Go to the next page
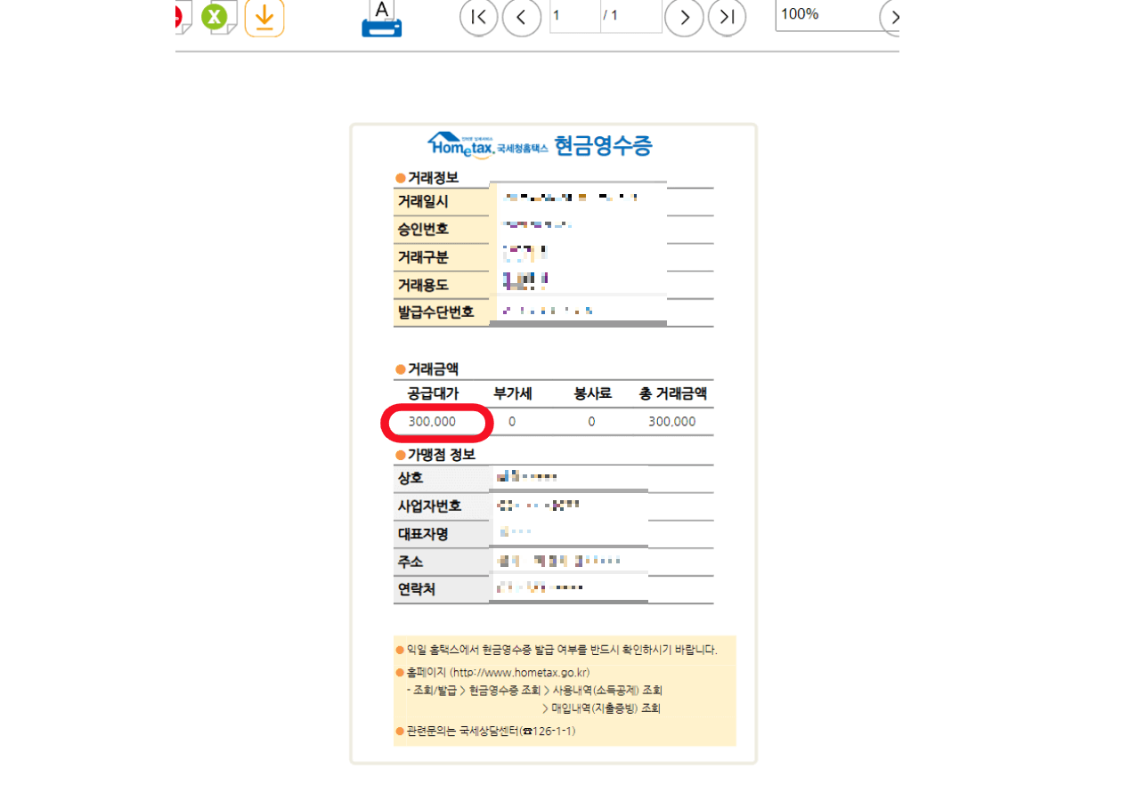 click(x=684, y=17)
